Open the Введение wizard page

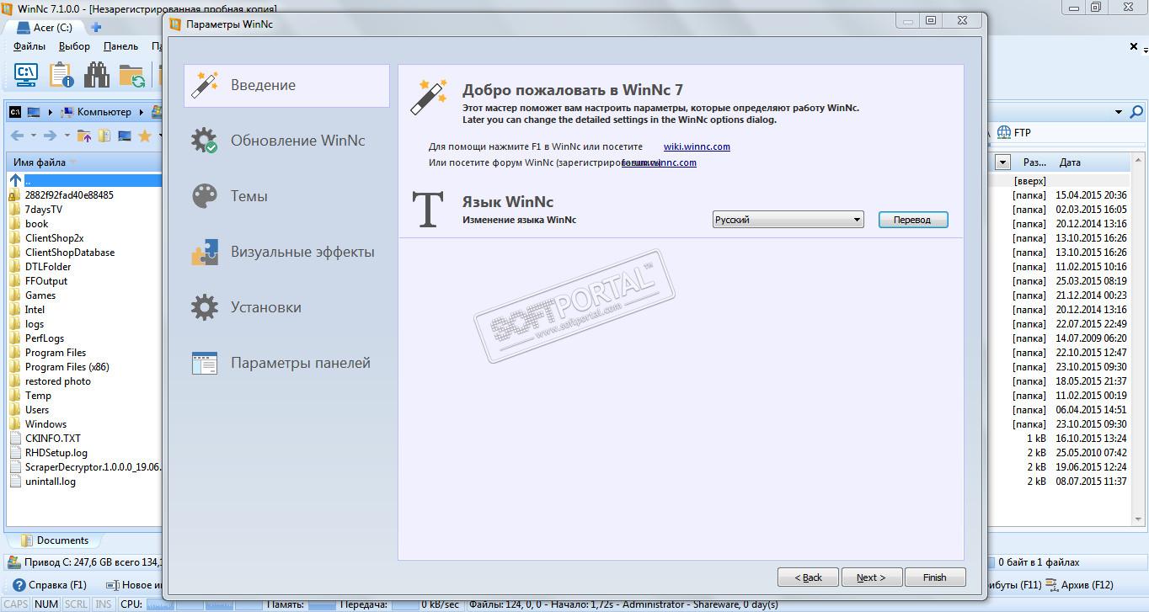286,85
